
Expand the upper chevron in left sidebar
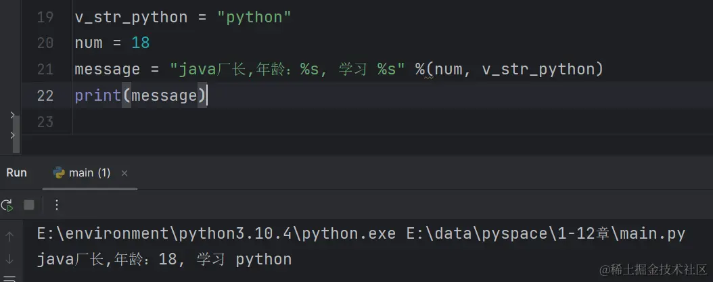[12, 116]
